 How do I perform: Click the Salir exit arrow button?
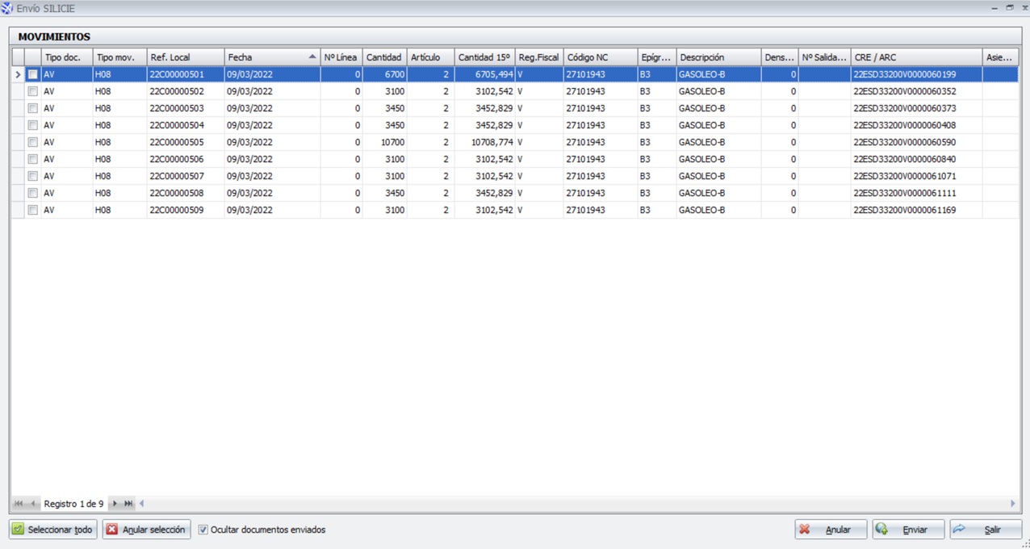986,530
